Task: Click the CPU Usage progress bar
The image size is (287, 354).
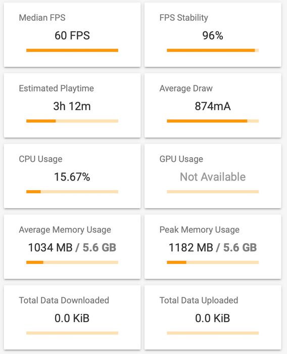Action: [x=72, y=192]
